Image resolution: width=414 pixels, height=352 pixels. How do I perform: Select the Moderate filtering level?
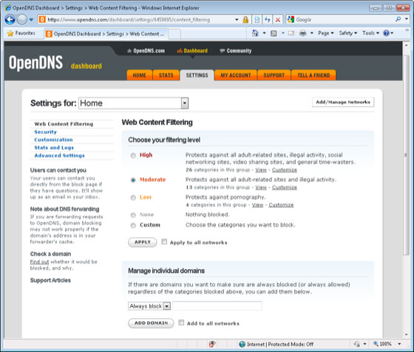133,180
